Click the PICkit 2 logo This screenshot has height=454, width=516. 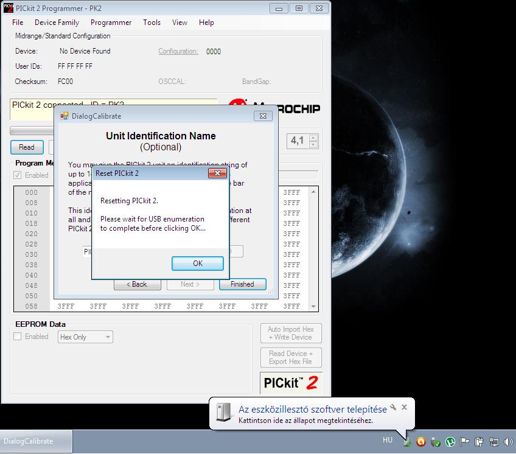pyautogui.click(x=291, y=383)
